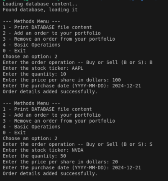Click second 'Print DATABASE file content' option
This screenshot has height=181, width=168.
coord(47,109)
